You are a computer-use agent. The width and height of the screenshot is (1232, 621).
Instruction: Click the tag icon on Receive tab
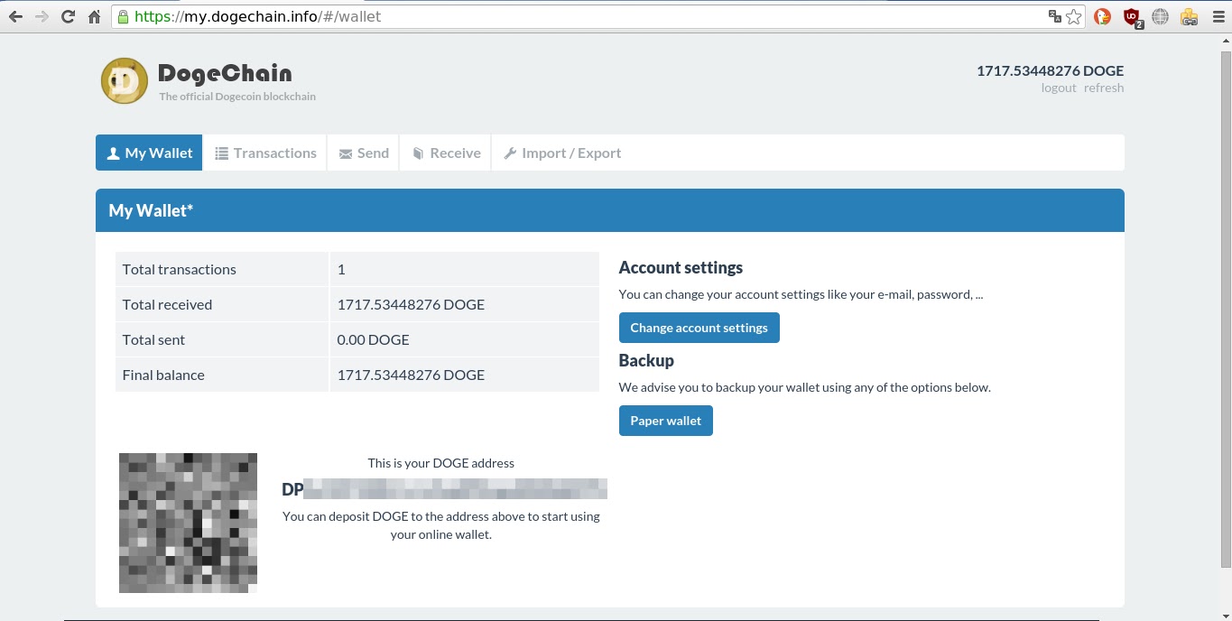(x=419, y=153)
